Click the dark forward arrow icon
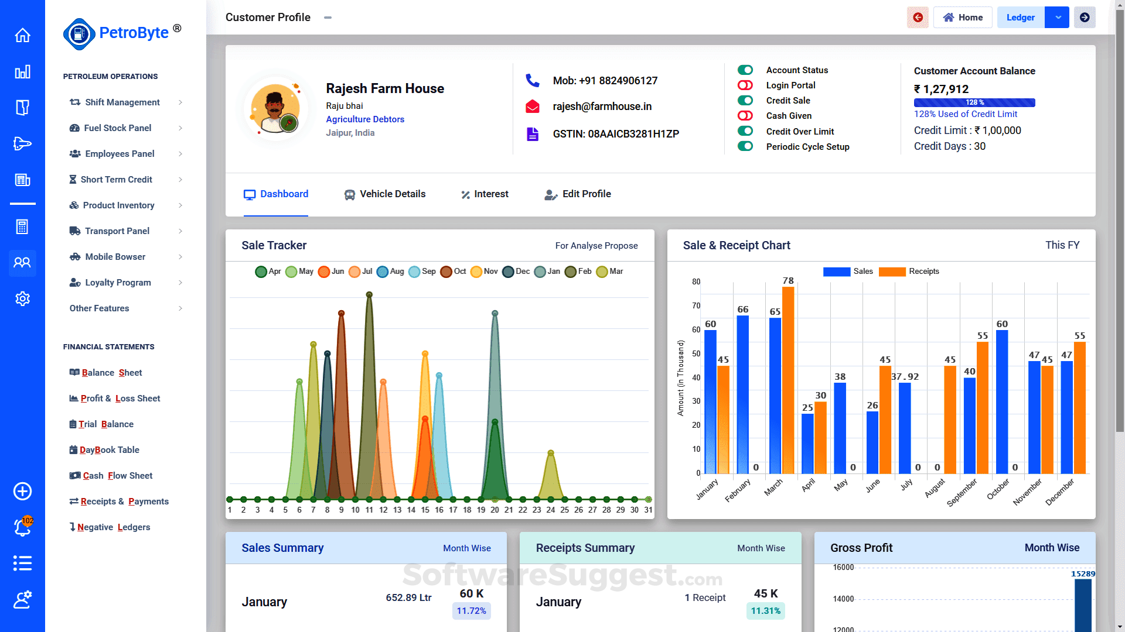The height and width of the screenshot is (632, 1125). [1085, 18]
